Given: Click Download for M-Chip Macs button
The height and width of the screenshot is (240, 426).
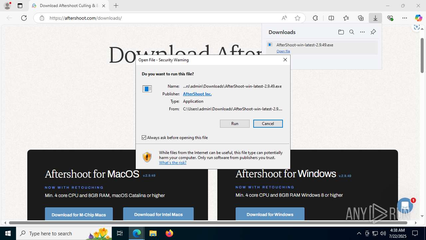Looking at the screenshot, I should pos(79,214).
